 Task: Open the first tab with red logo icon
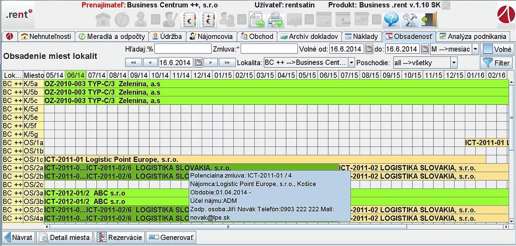9,36
